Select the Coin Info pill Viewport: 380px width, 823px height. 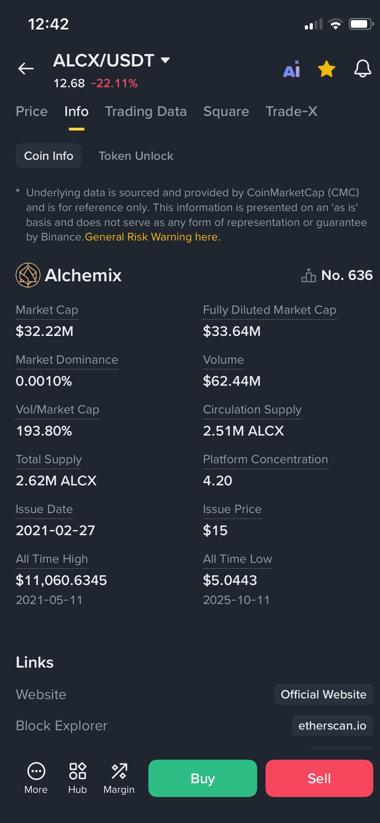49,156
